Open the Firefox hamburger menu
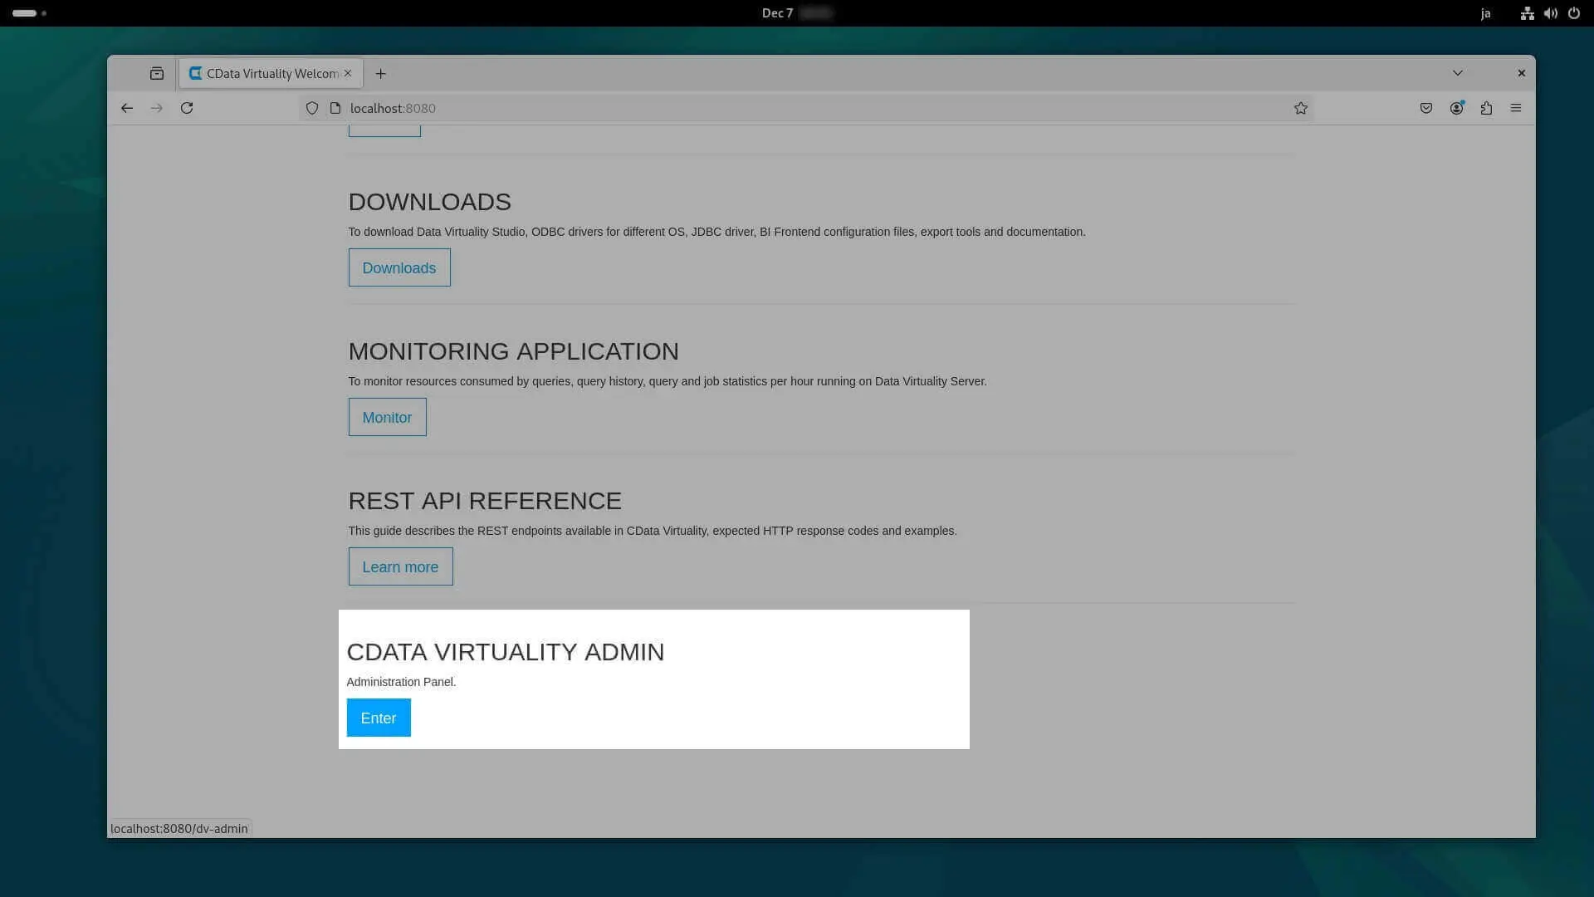The width and height of the screenshot is (1594, 897). click(x=1516, y=108)
